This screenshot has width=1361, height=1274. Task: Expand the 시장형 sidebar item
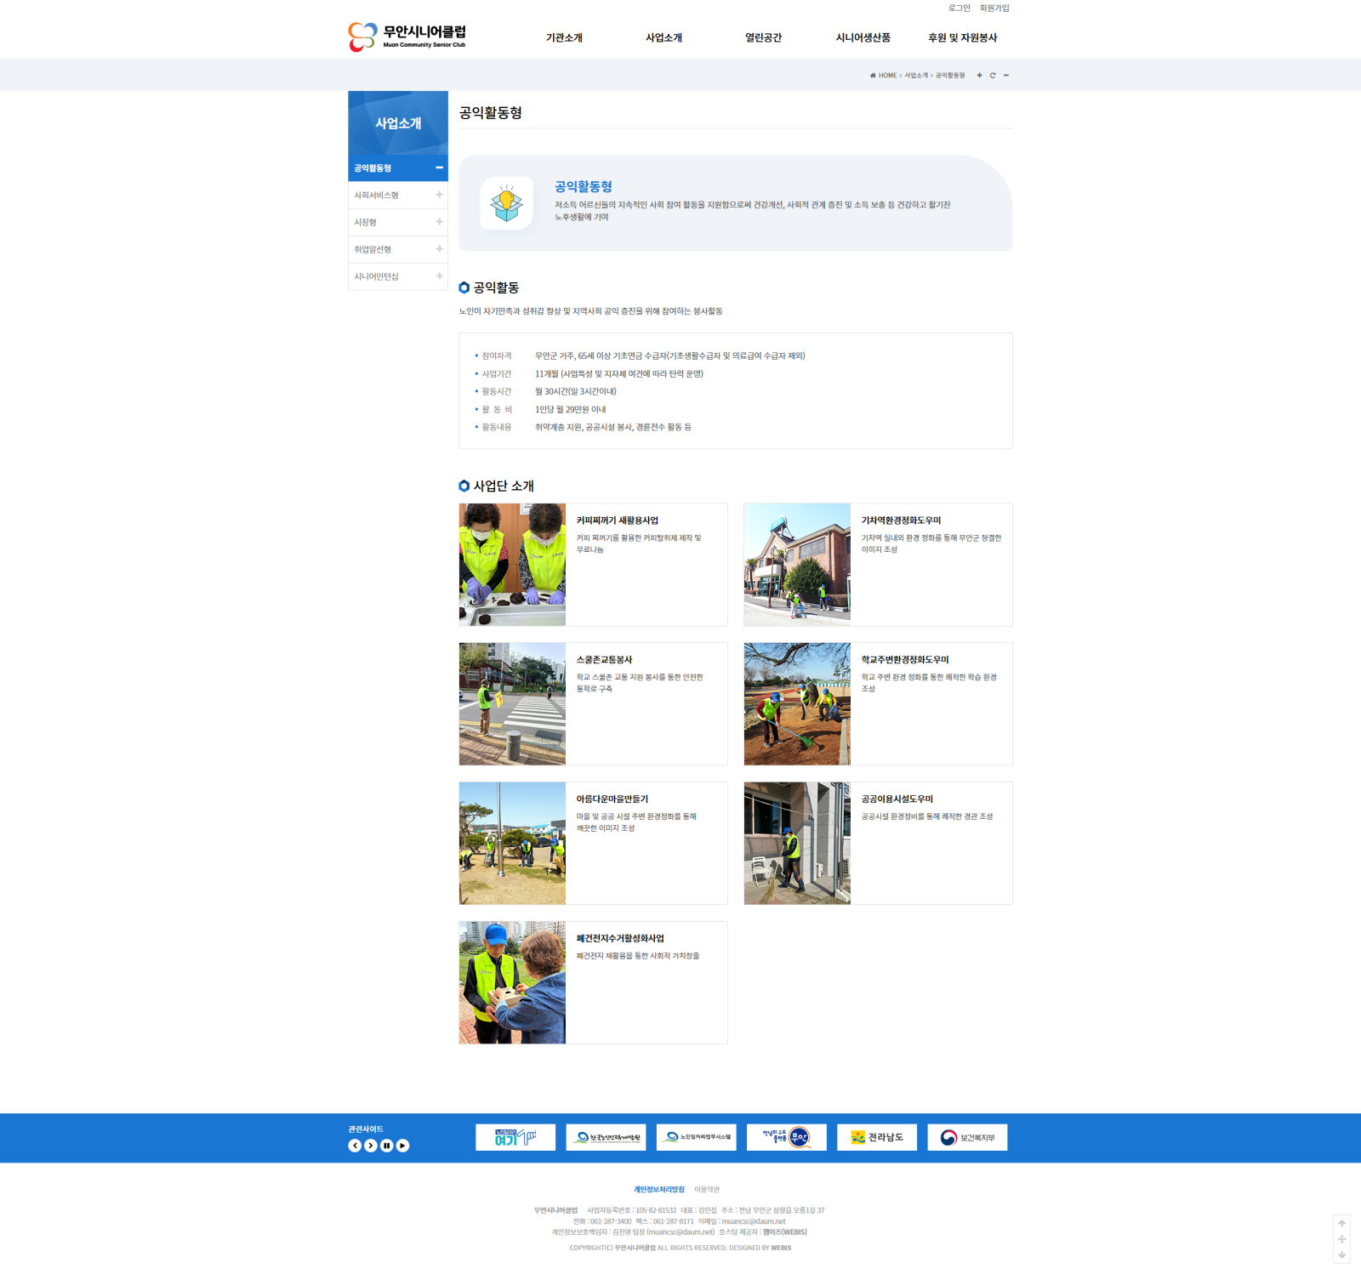point(439,222)
